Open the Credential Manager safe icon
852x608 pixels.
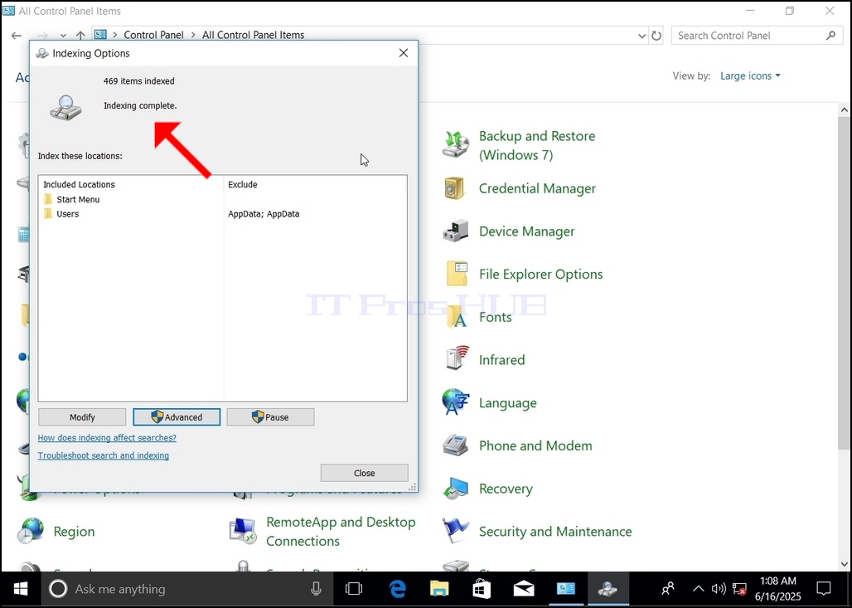pos(454,188)
